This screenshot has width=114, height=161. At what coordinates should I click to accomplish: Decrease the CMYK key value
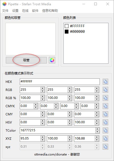[96, 108]
